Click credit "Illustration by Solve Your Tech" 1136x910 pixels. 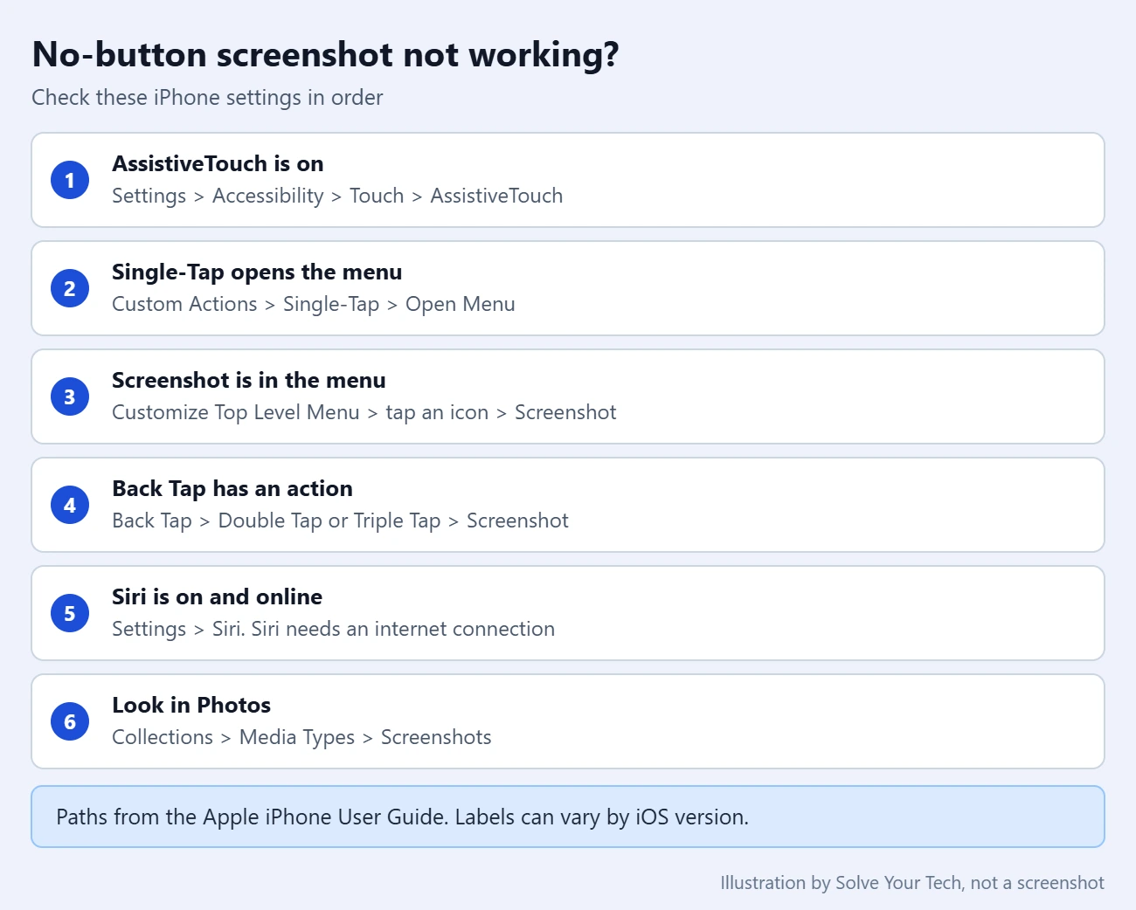click(841, 883)
